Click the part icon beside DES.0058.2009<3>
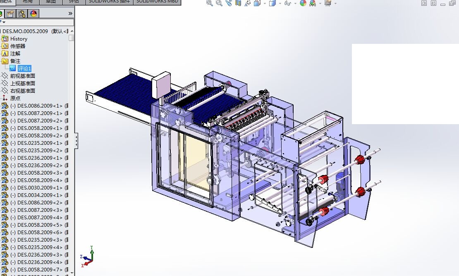 click(x=5, y=173)
